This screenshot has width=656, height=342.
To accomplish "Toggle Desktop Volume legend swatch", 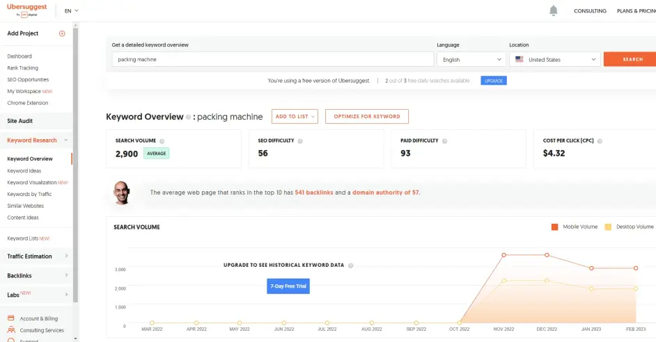I will [608, 227].
